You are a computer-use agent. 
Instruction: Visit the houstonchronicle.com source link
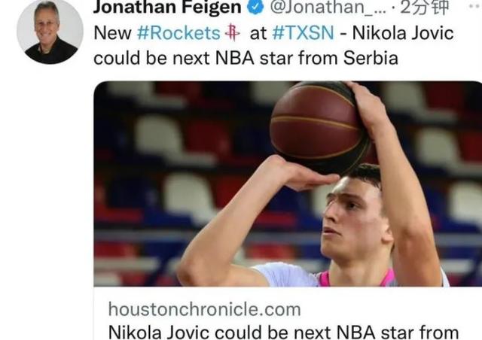[204, 309]
